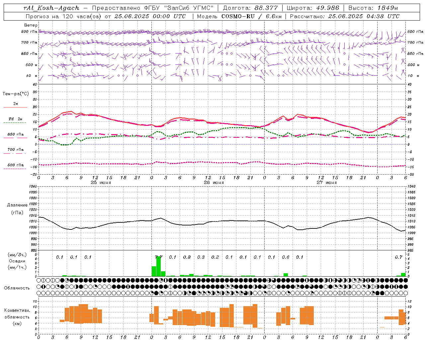The height and width of the screenshot is (340, 425).
Task: Click the 700 гПа entry in temperature legend
Action: pos(16,150)
